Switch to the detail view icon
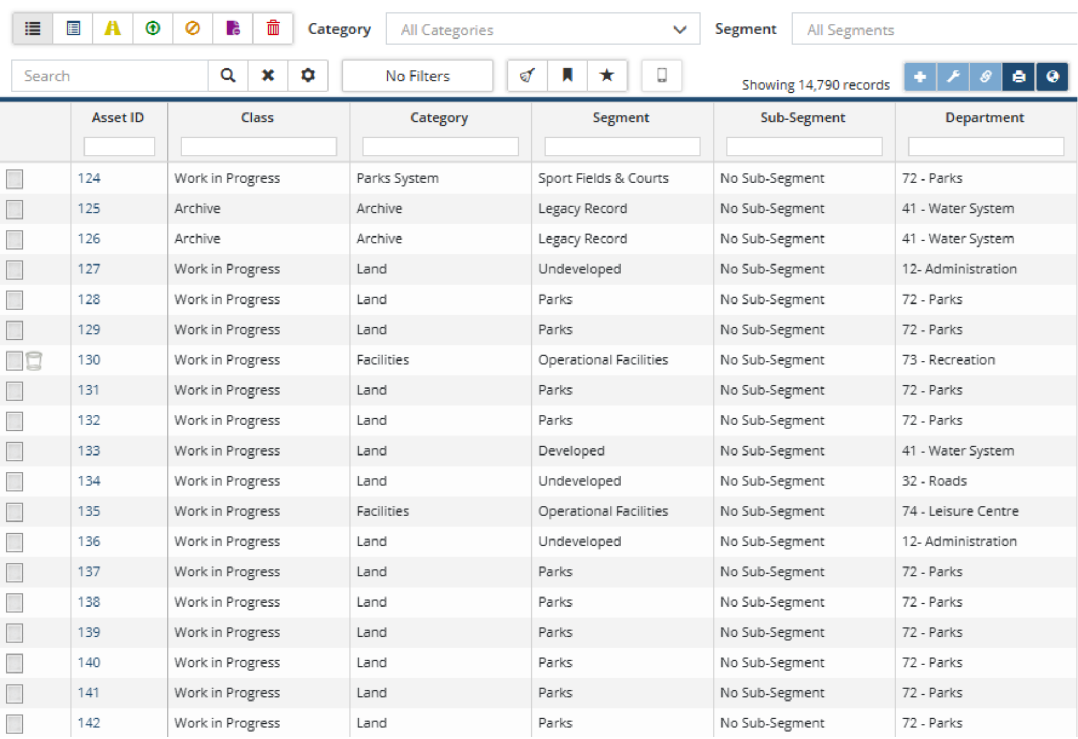 pos(73,29)
